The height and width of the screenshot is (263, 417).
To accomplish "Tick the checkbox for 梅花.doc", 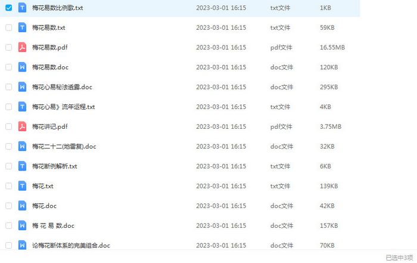I will point(9,206).
